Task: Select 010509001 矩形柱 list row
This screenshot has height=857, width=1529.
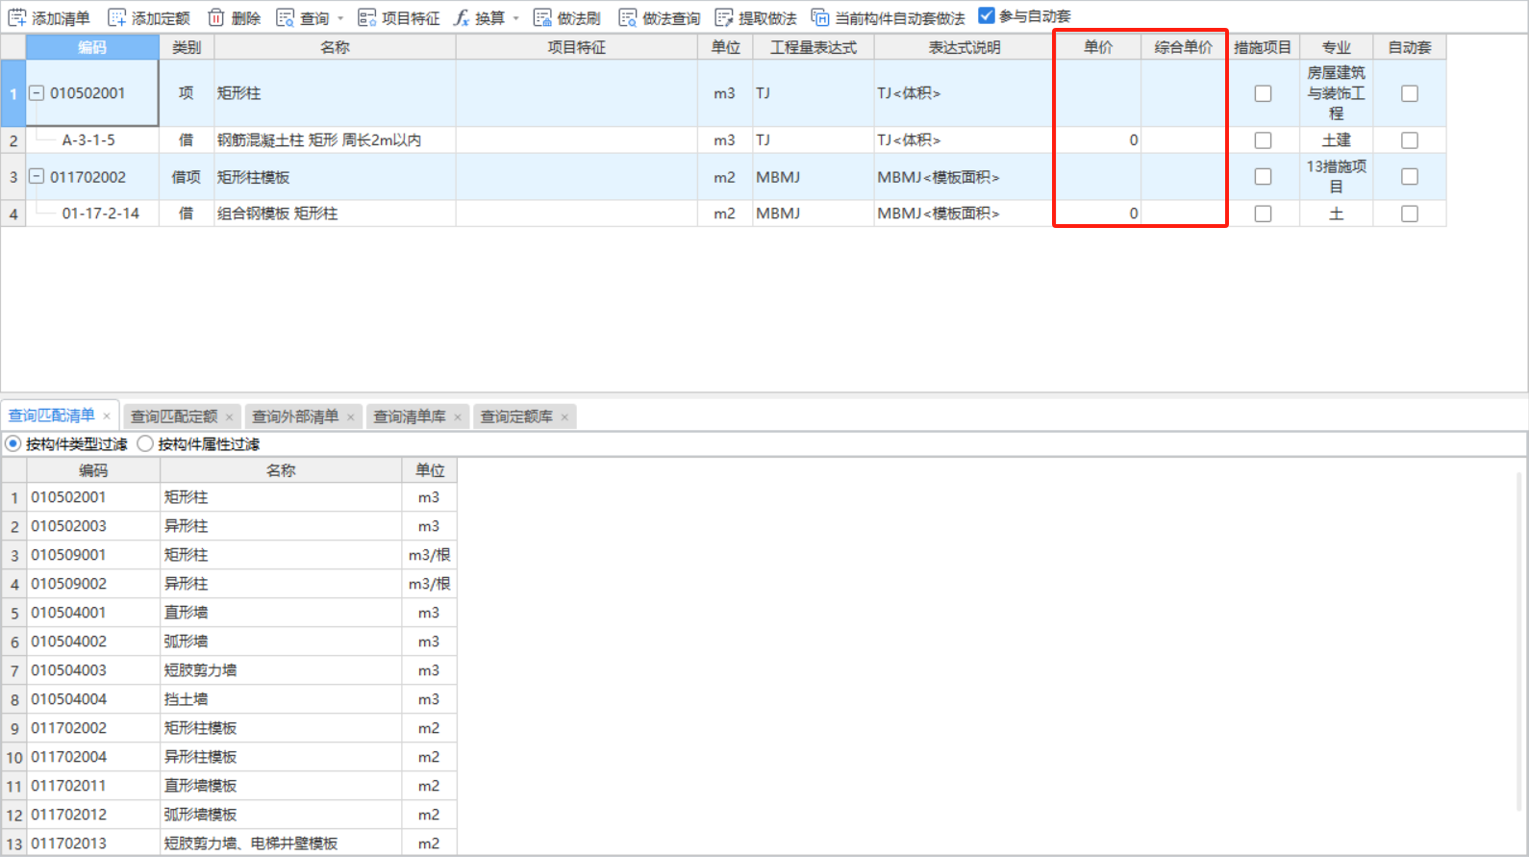Action: coord(229,555)
